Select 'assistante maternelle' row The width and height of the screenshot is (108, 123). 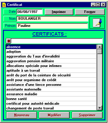[x=51, y=89]
